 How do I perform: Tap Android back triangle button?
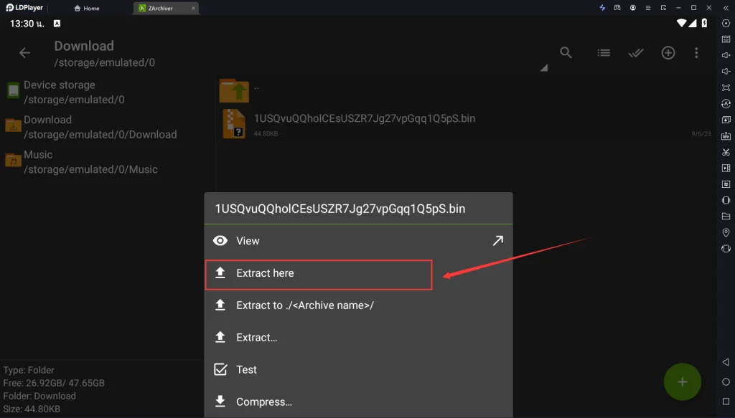pyautogui.click(x=726, y=362)
